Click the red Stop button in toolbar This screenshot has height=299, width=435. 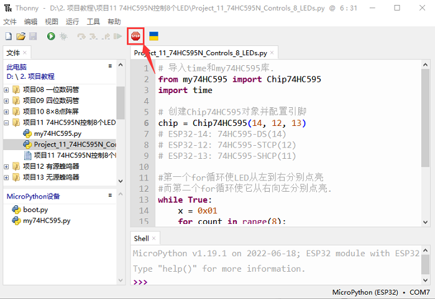[x=135, y=37]
